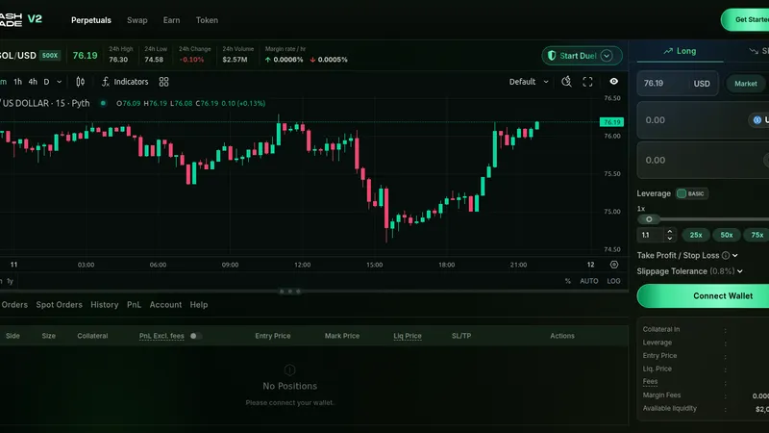Click the V2 logo
Screen dimensions: 769x433
point(35,19)
